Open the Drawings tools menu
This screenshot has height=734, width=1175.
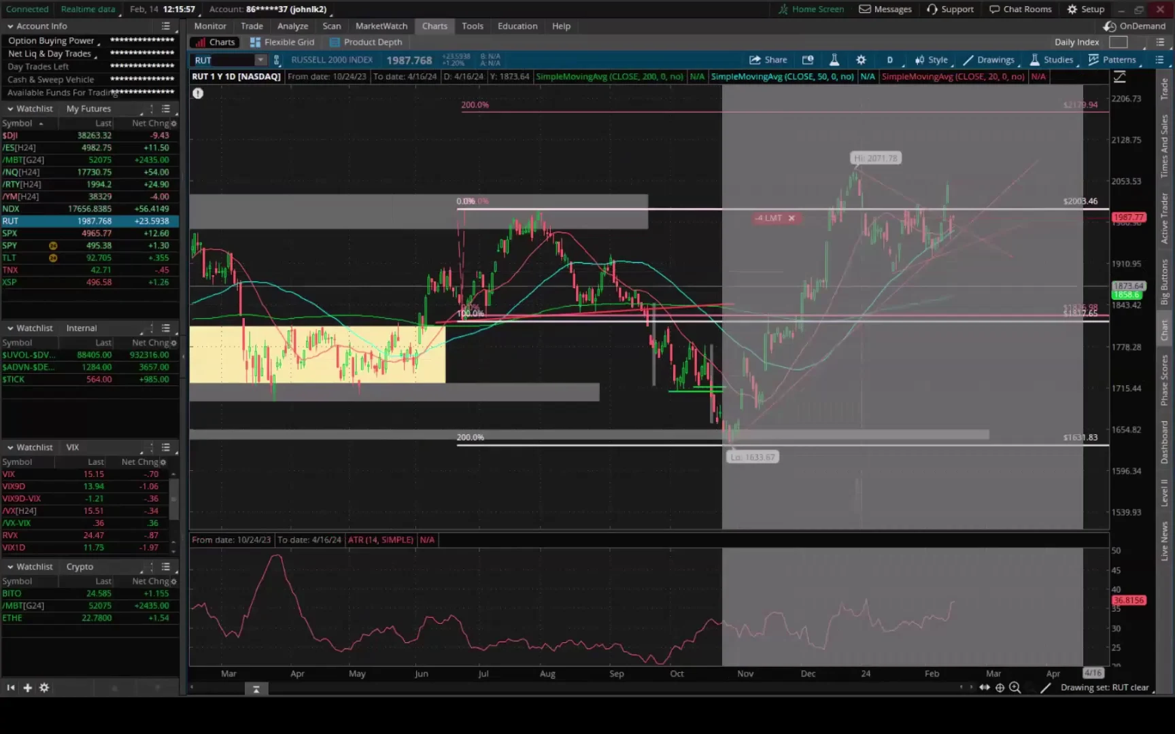pos(989,60)
